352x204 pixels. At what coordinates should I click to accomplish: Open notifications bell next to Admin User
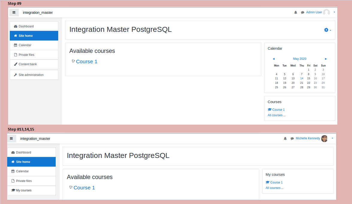(x=296, y=13)
